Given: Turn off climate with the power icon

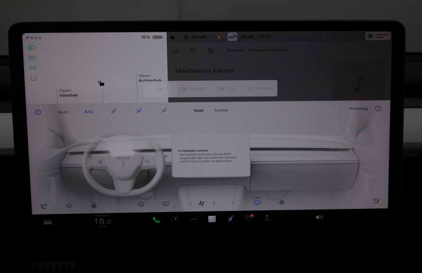Looking at the screenshot, I should click(x=37, y=112).
